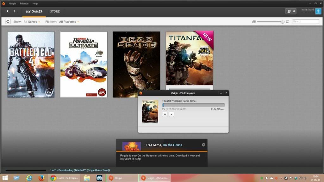This screenshot has width=324, height=182.
Task: Minimize the download progress window
Action: pyautogui.click(x=221, y=93)
